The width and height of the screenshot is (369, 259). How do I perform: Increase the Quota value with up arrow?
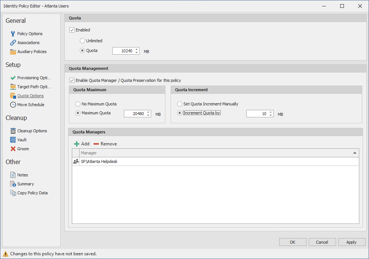pos(137,49)
